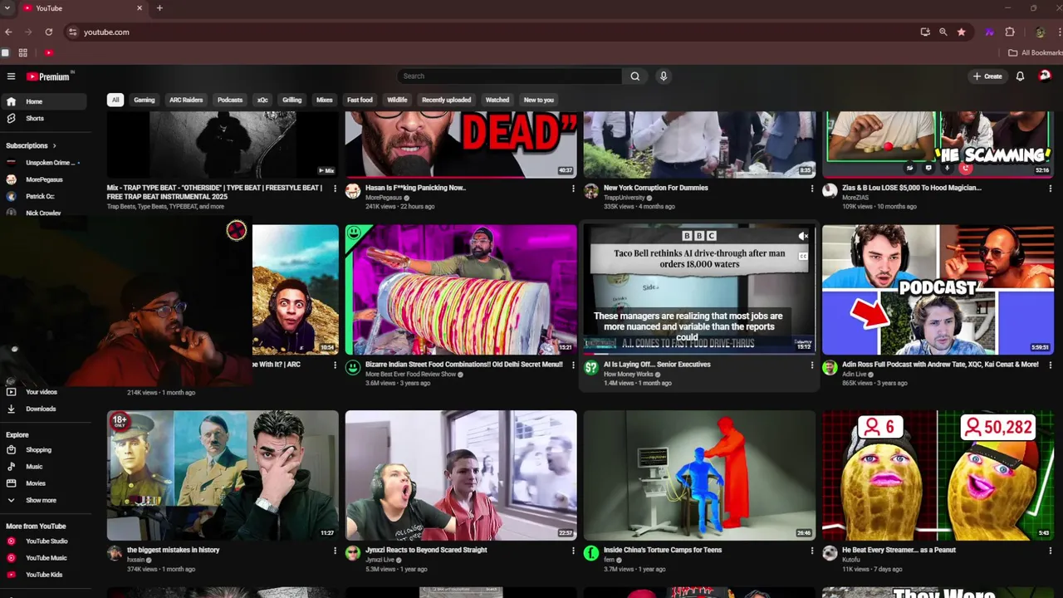Select the New to you chip

(x=538, y=100)
